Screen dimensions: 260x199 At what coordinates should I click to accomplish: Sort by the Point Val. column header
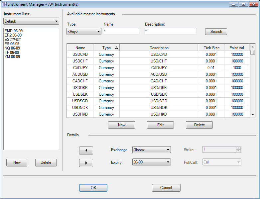click(x=237, y=48)
